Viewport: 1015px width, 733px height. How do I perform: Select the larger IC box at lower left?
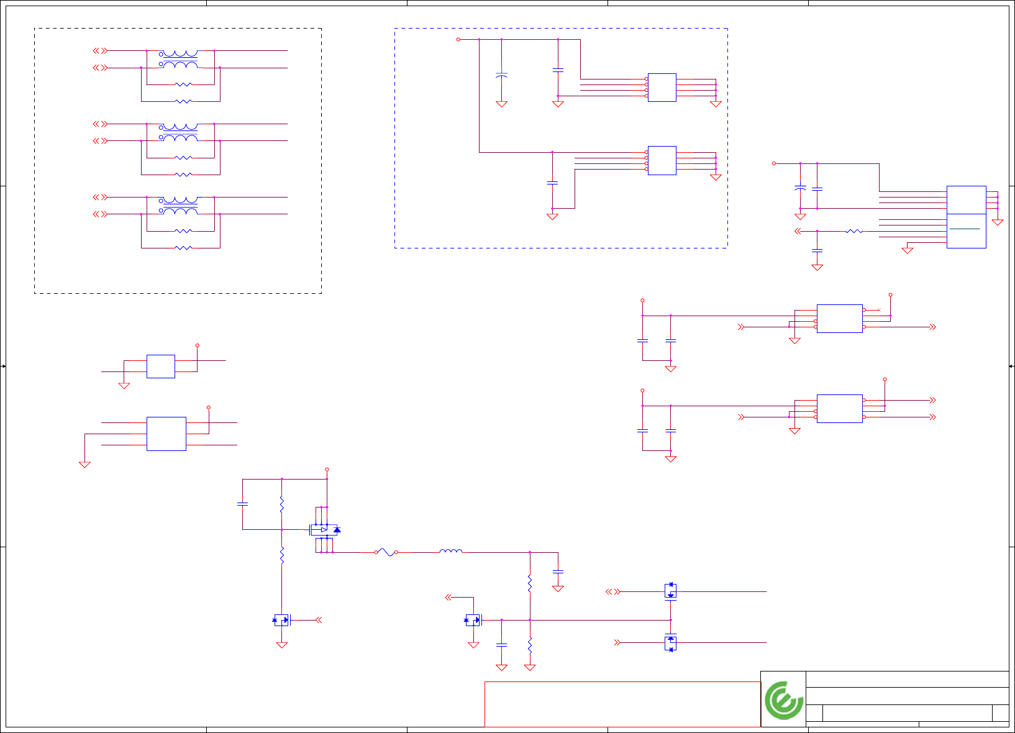coord(166,434)
